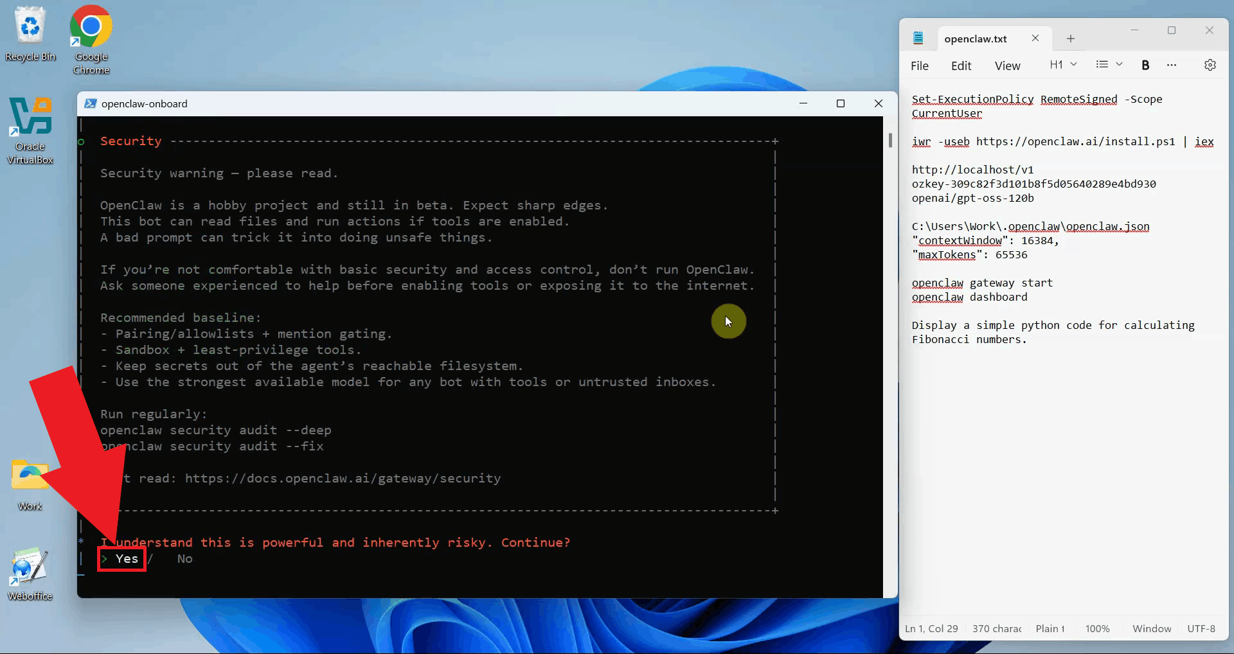
Task: Add a new tab in Notepad
Action: point(1070,39)
